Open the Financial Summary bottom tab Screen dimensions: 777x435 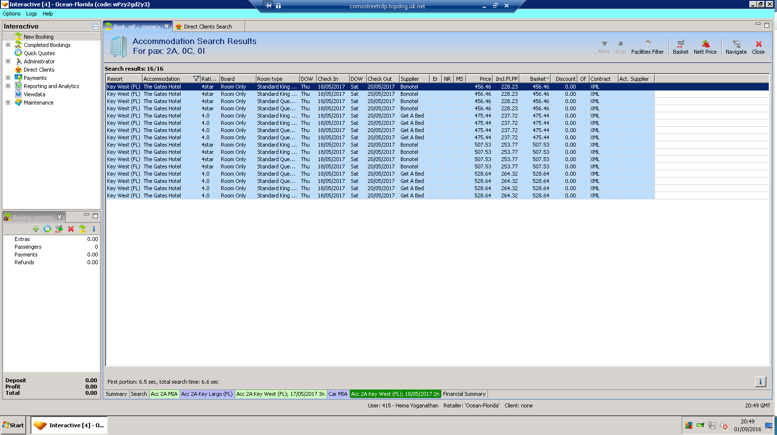click(x=464, y=394)
